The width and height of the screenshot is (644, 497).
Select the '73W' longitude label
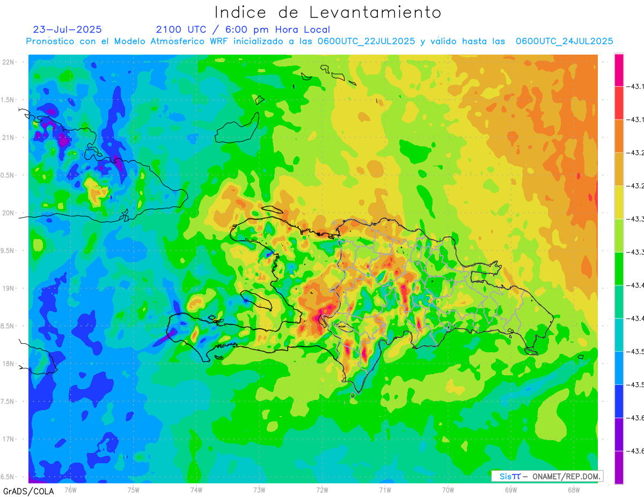click(x=259, y=489)
